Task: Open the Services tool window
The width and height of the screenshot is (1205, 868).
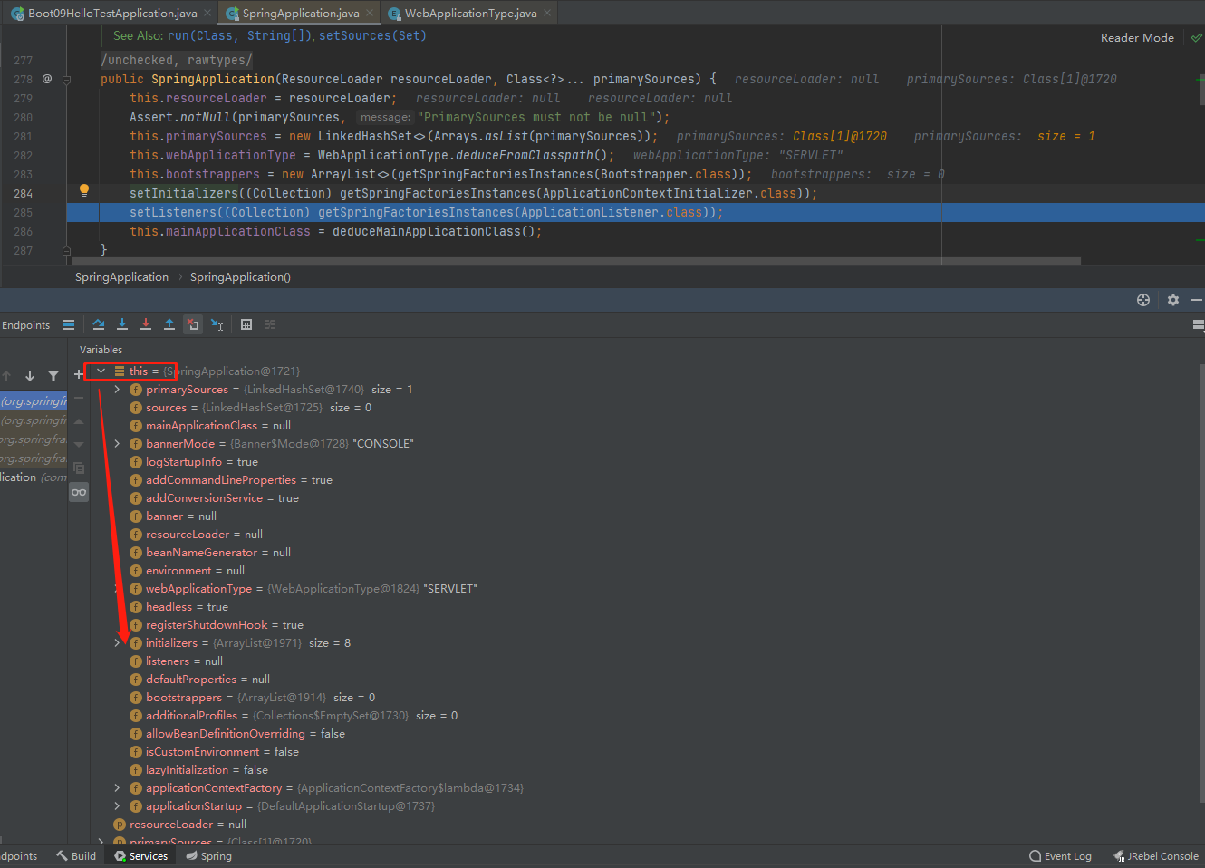Action: tap(141, 856)
